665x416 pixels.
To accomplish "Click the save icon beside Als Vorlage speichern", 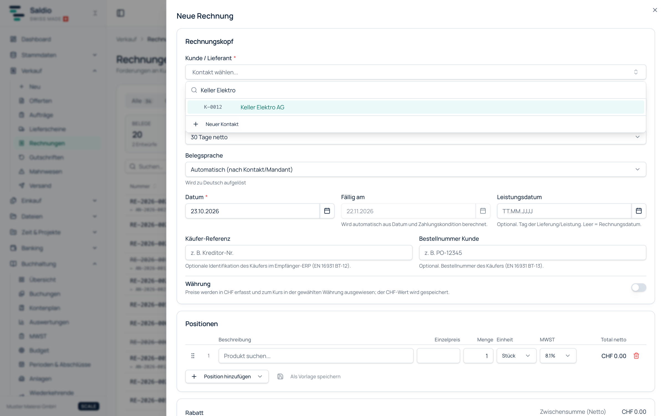I will coord(280,376).
